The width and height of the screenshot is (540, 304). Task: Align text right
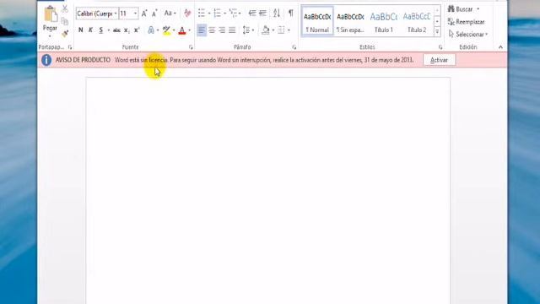point(222,30)
